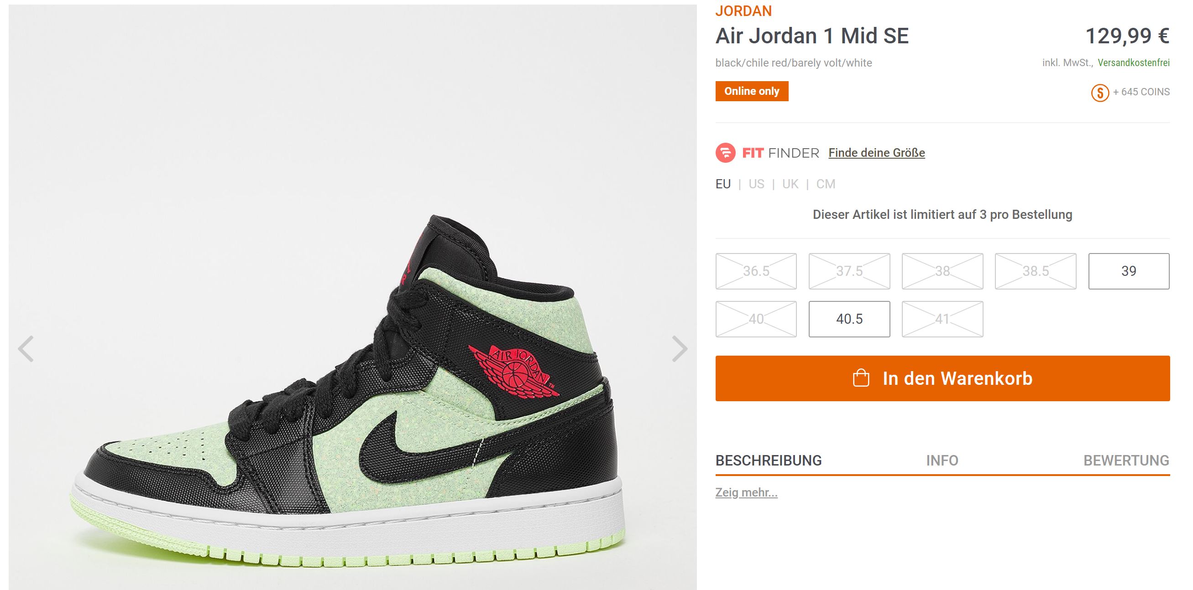The width and height of the screenshot is (1193, 590).
Task: Click the JORDAN brand link
Action: [743, 10]
